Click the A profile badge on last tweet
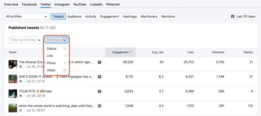 pyautogui.click(x=21, y=110)
